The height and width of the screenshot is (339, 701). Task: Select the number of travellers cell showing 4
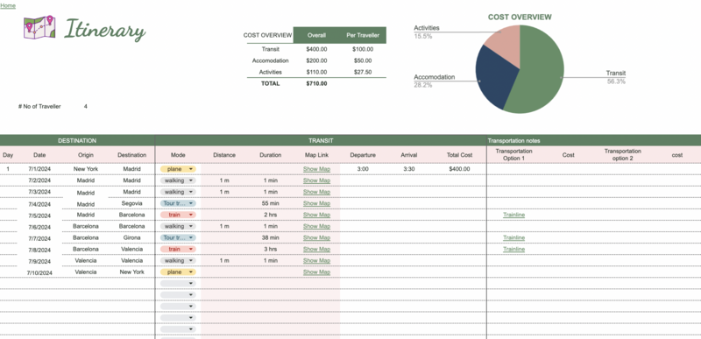click(x=85, y=106)
